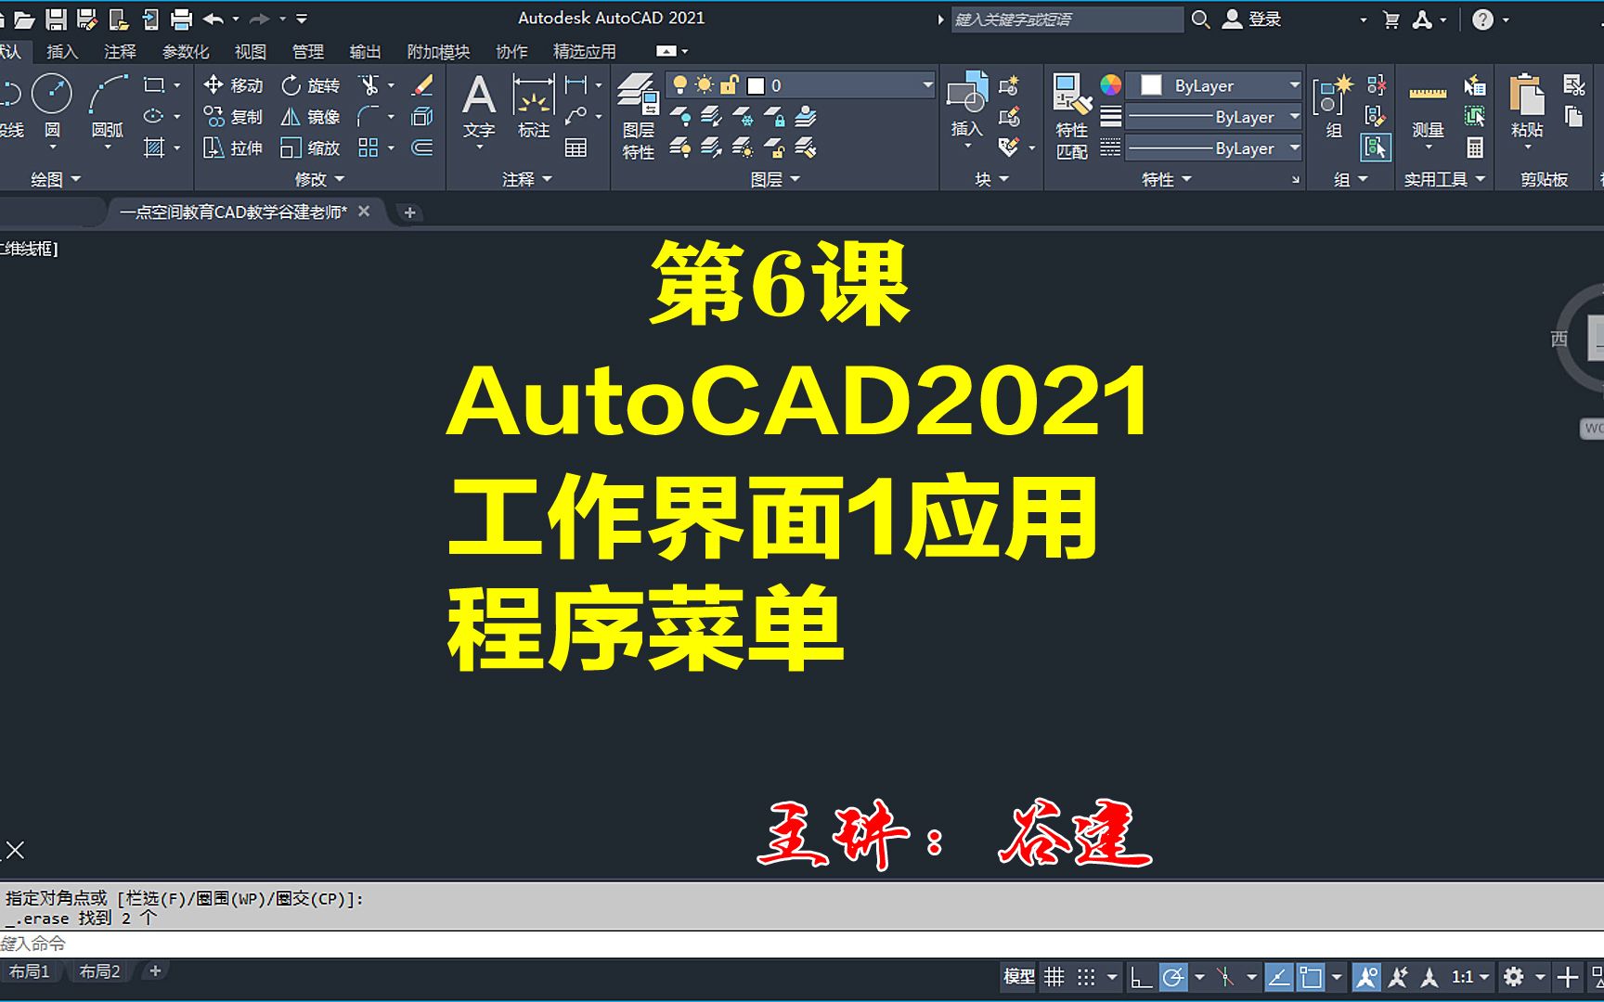
Task: Select the Copy (复制) tool
Action: (235, 117)
